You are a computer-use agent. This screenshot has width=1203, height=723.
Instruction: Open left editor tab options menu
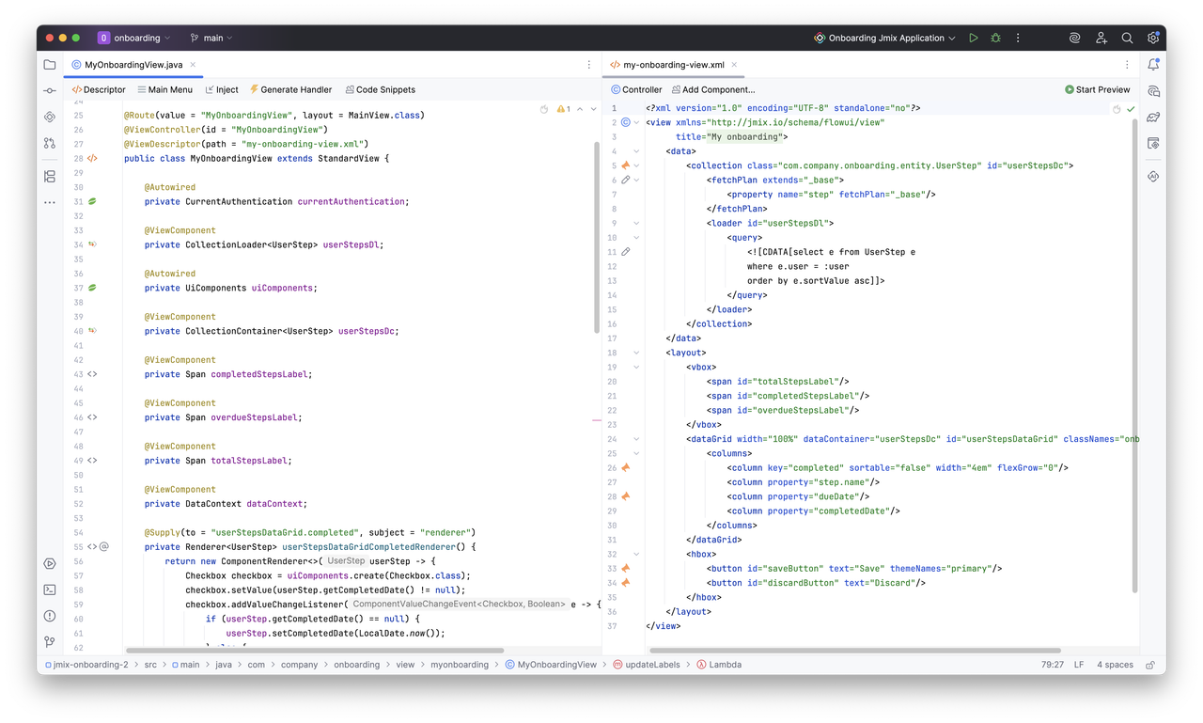coord(589,65)
